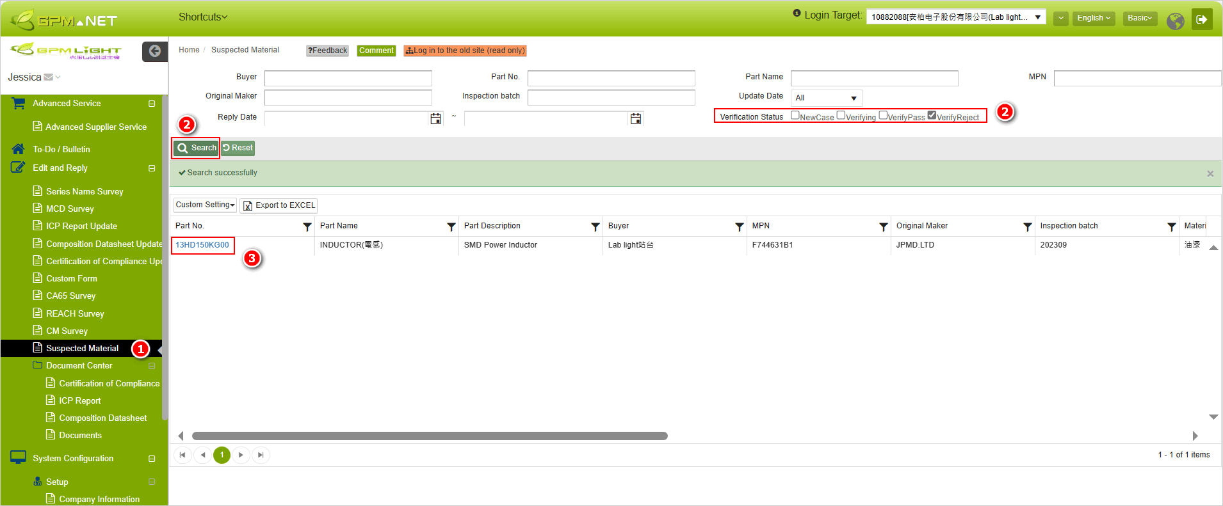
Task: Select Suspected Material in the sidebar
Action: [x=82, y=348]
